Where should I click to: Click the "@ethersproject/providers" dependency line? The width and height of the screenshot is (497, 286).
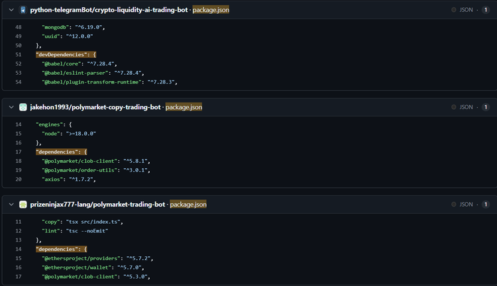click(x=97, y=258)
